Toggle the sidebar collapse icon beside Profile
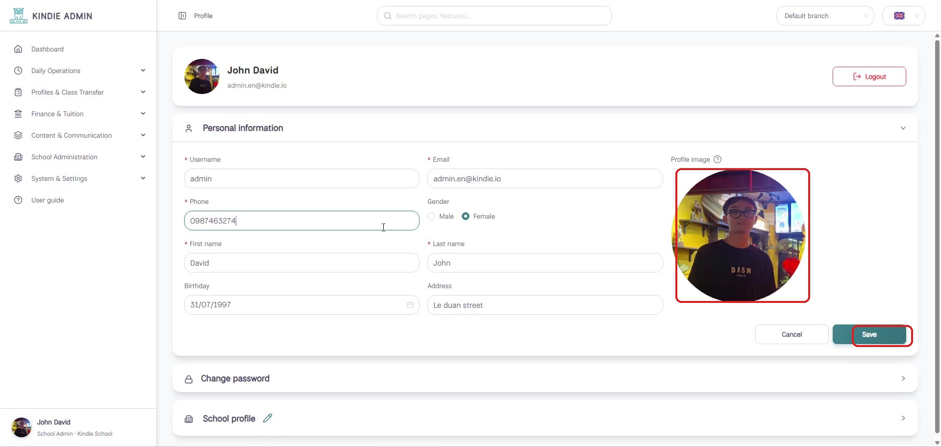This screenshot has width=941, height=447. click(182, 16)
